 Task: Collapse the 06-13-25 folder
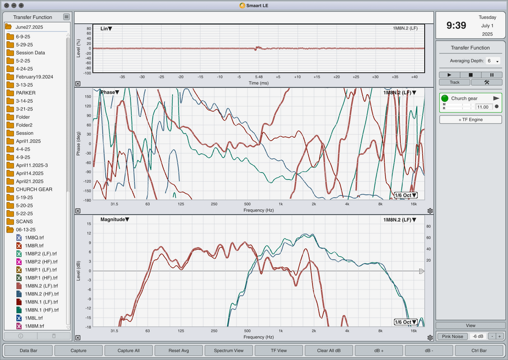click(x=10, y=230)
